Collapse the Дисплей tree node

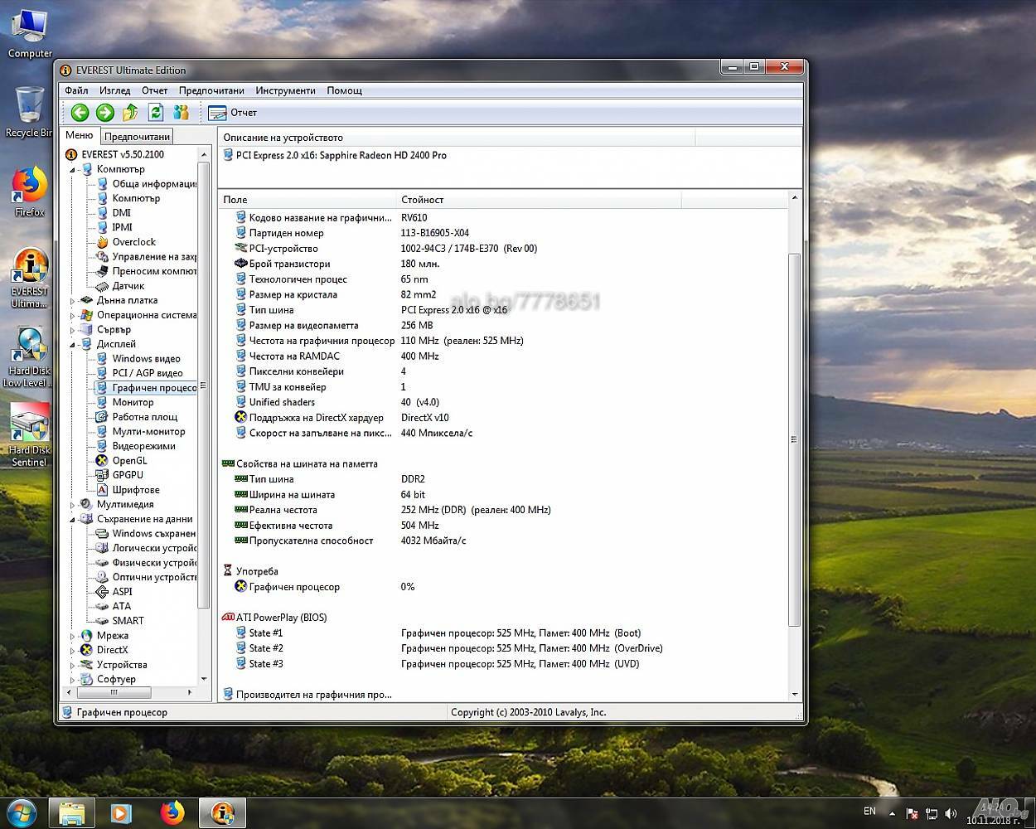click(x=72, y=344)
